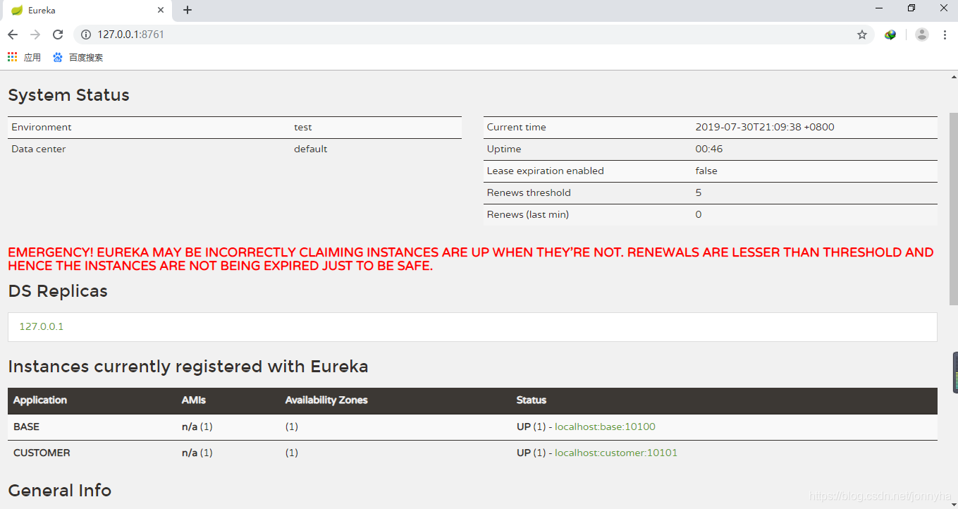This screenshot has width=958, height=509.
Task: Open the 127.0.0.1 DS replica link
Action: click(x=42, y=326)
